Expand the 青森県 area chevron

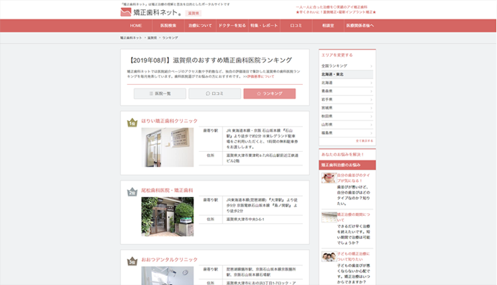tap(371, 91)
